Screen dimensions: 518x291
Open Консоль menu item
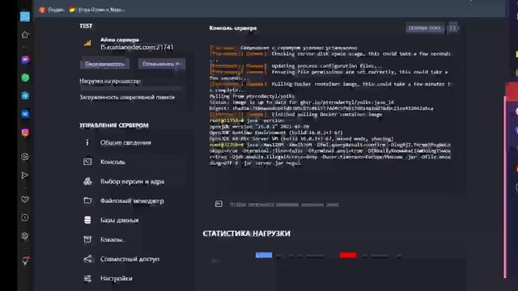[113, 162]
